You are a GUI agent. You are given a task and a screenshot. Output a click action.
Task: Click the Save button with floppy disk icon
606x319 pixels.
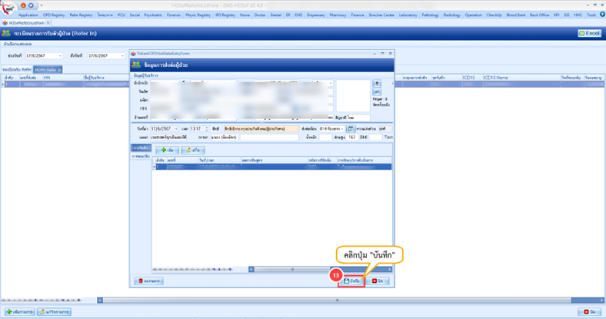tap(351, 281)
